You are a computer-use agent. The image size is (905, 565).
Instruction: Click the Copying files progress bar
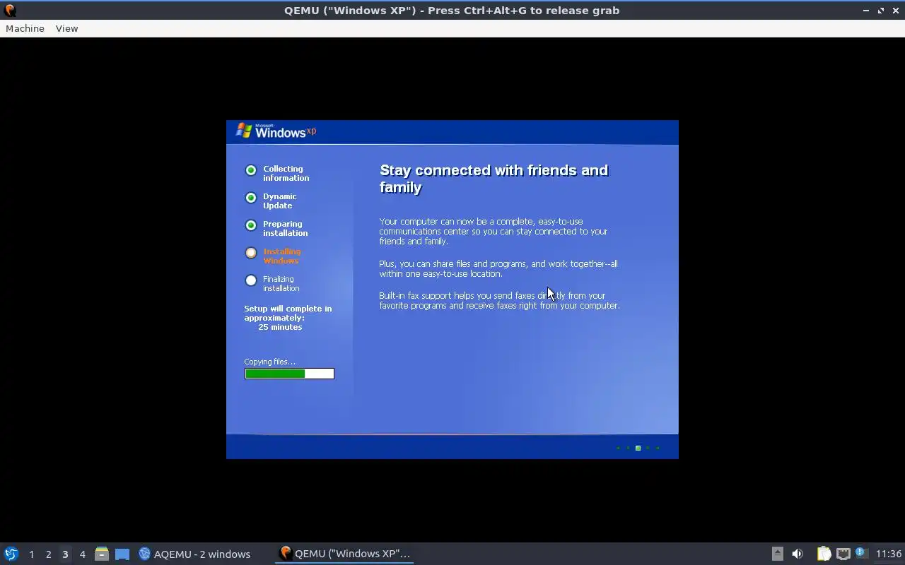tap(289, 374)
